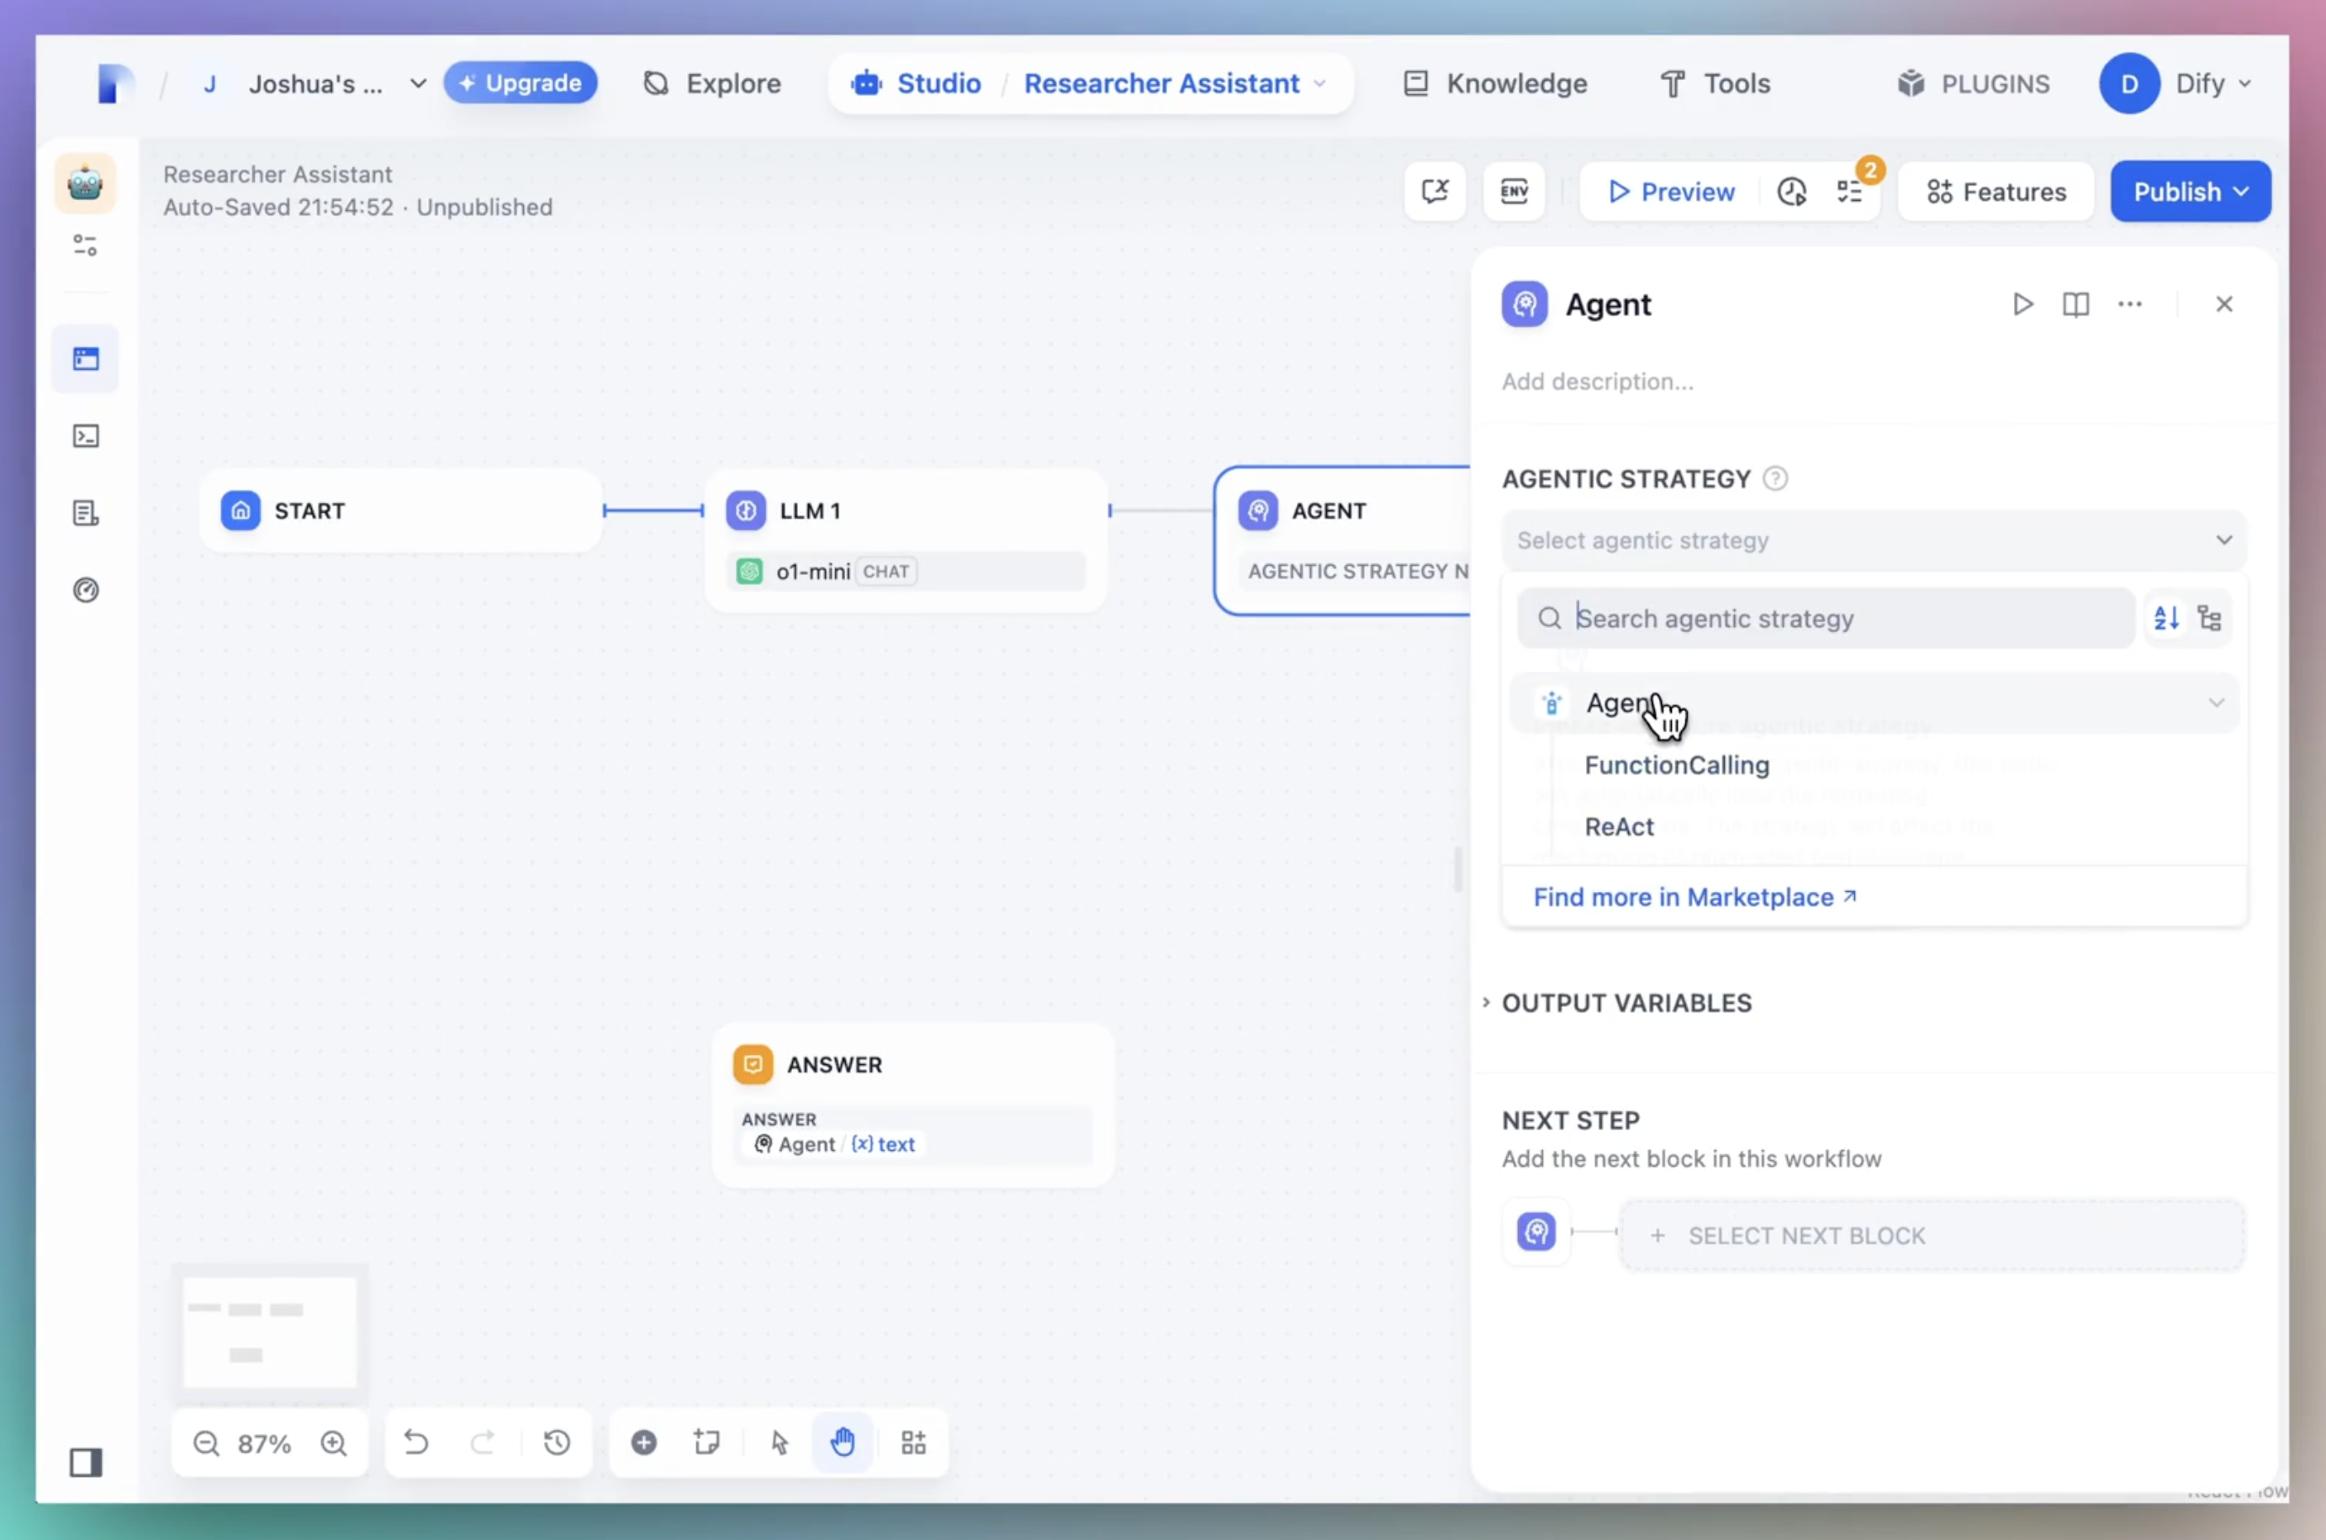Select the FunctionCalling strategy
This screenshot has height=1540, width=2326.
coord(1676,765)
